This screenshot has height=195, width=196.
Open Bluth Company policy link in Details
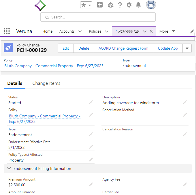point(44,119)
